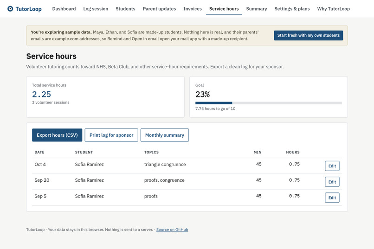The width and height of the screenshot is (374, 249).
Task: Click the TutorLoop brand name
Action: coord(29,9)
